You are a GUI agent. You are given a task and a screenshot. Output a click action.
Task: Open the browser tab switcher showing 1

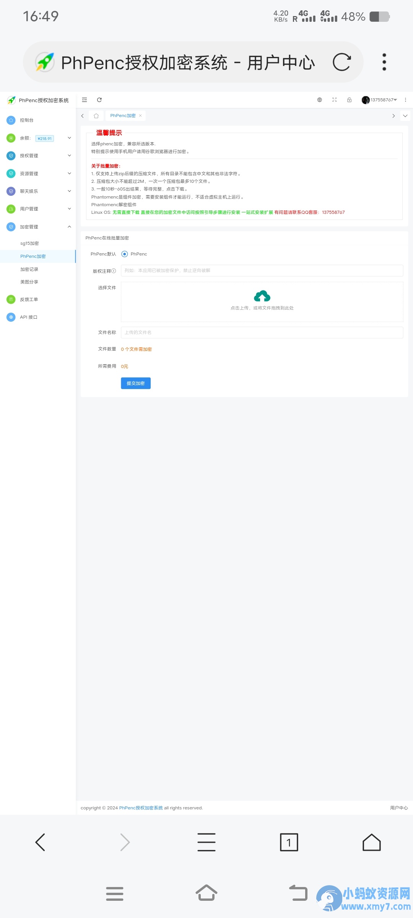[289, 842]
